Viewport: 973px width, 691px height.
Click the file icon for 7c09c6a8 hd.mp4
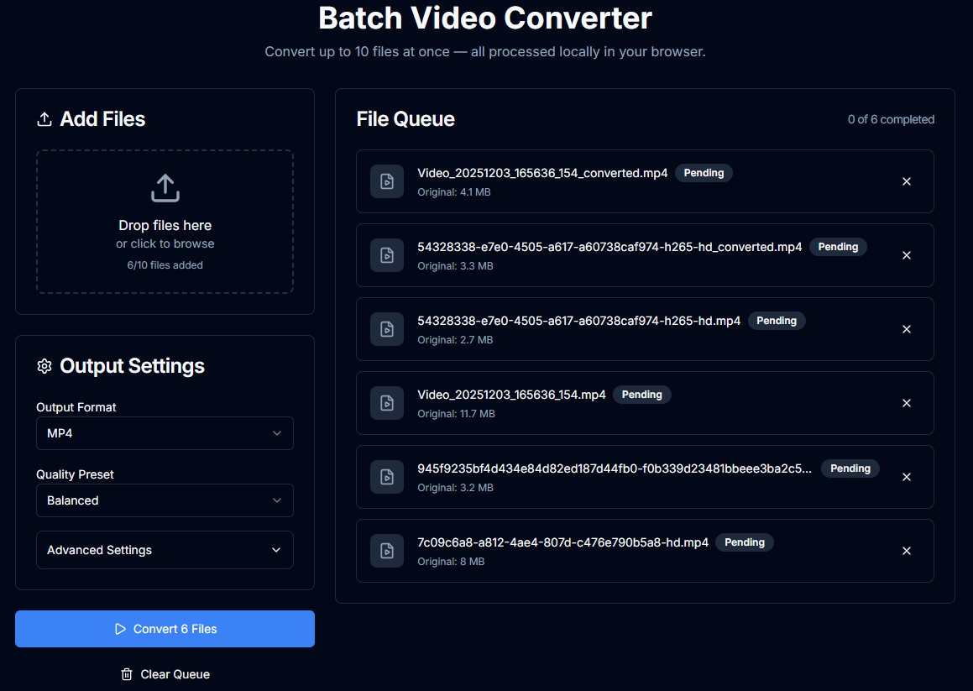387,551
